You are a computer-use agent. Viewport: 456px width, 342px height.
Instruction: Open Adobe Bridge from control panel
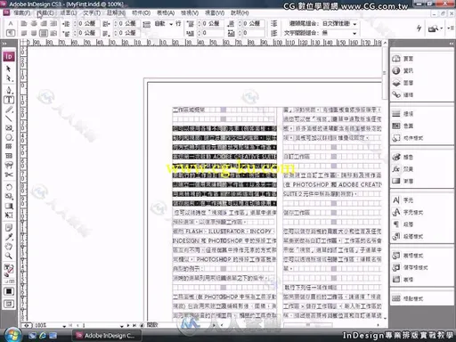point(433,28)
